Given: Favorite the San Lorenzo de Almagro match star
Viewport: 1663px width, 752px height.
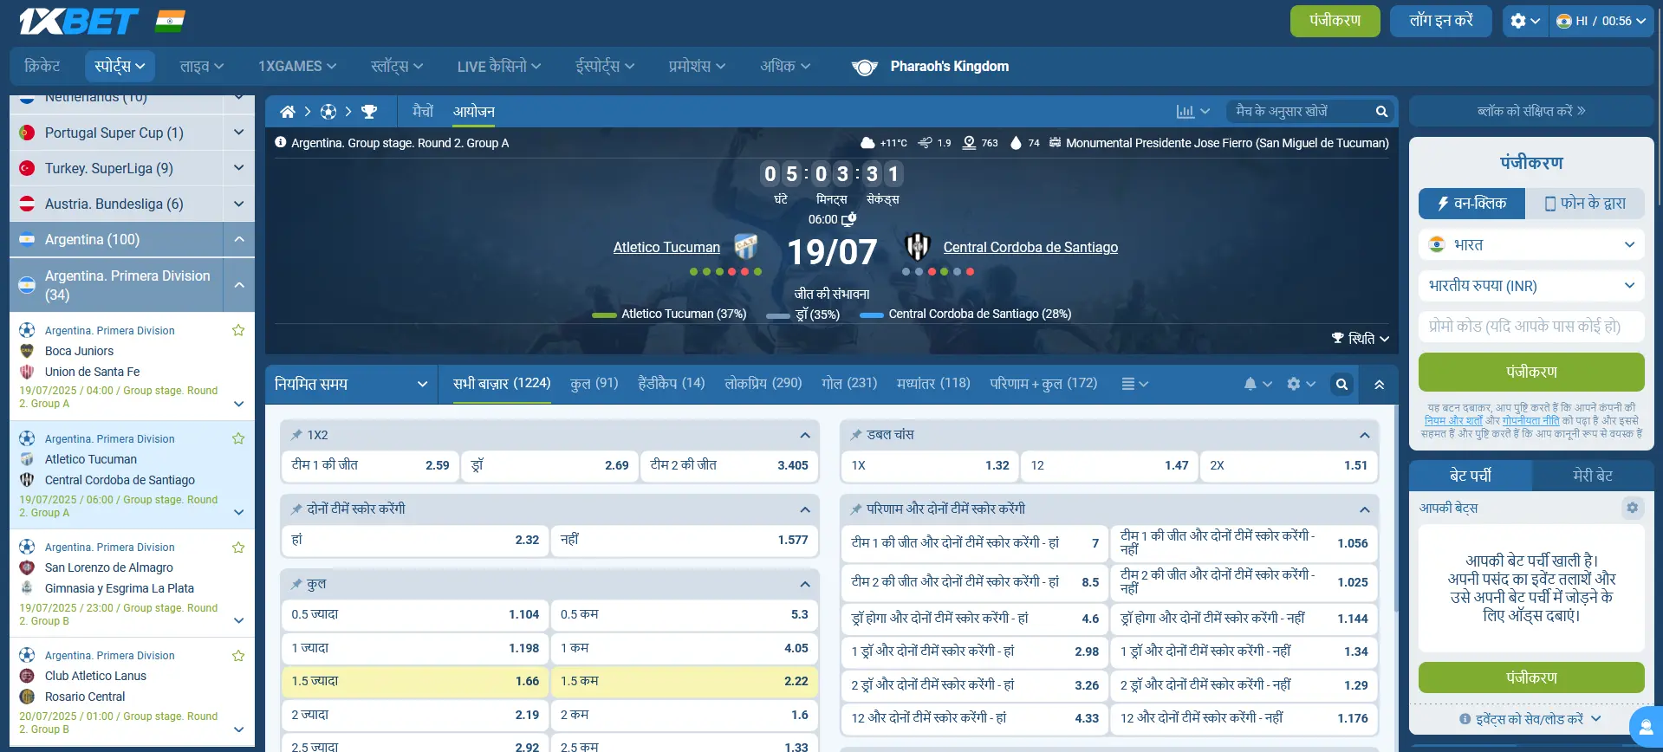Looking at the screenshot, I should pos(238,548).
